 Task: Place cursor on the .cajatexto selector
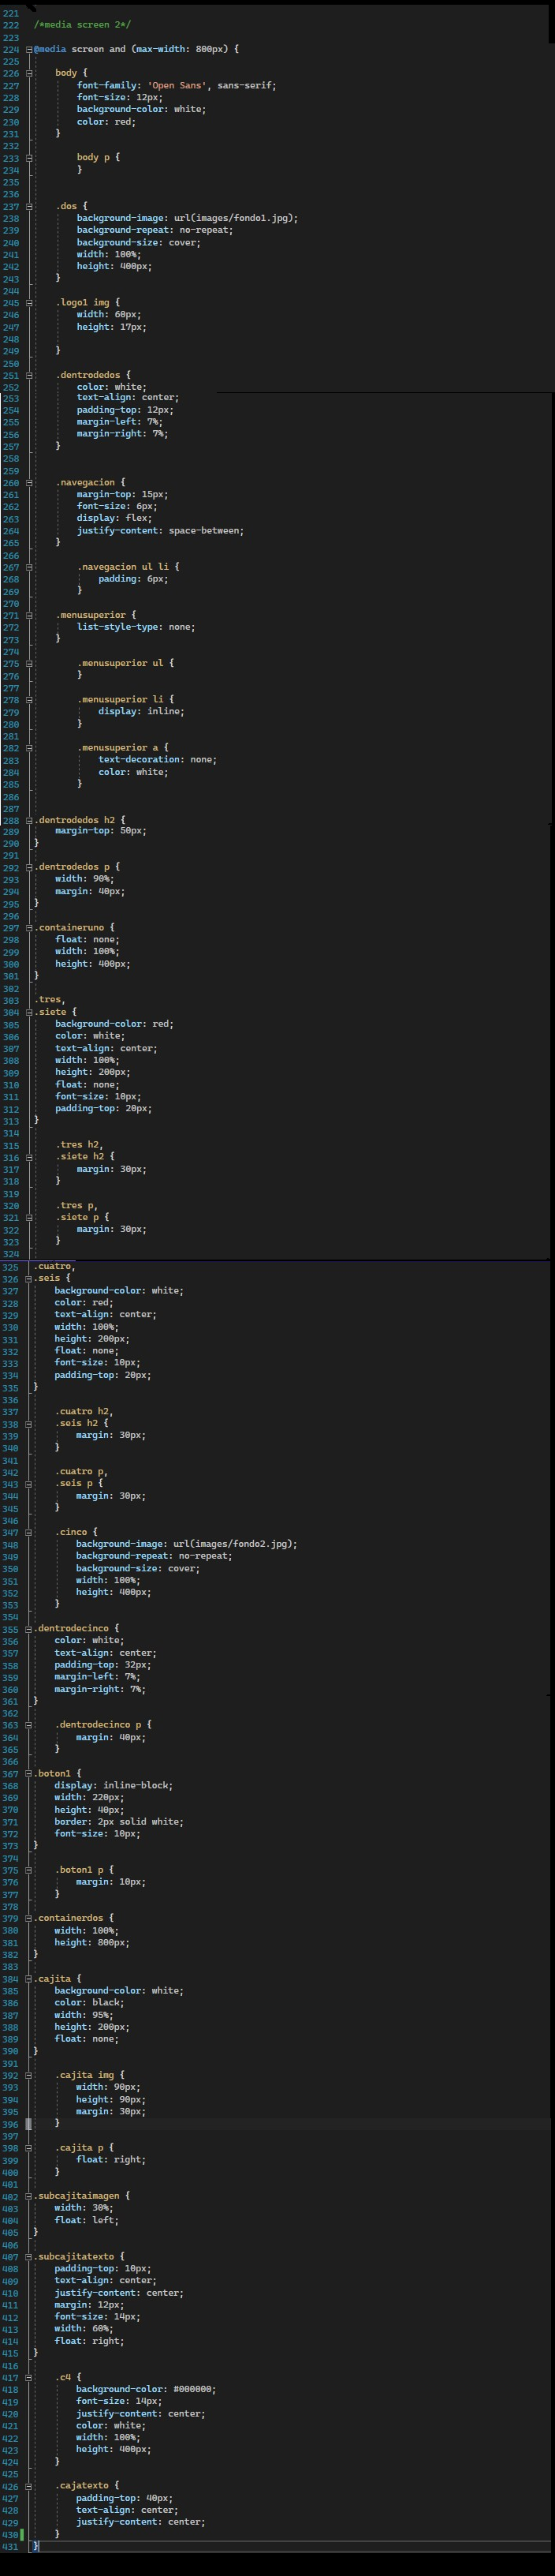(x=87, y=2485)
